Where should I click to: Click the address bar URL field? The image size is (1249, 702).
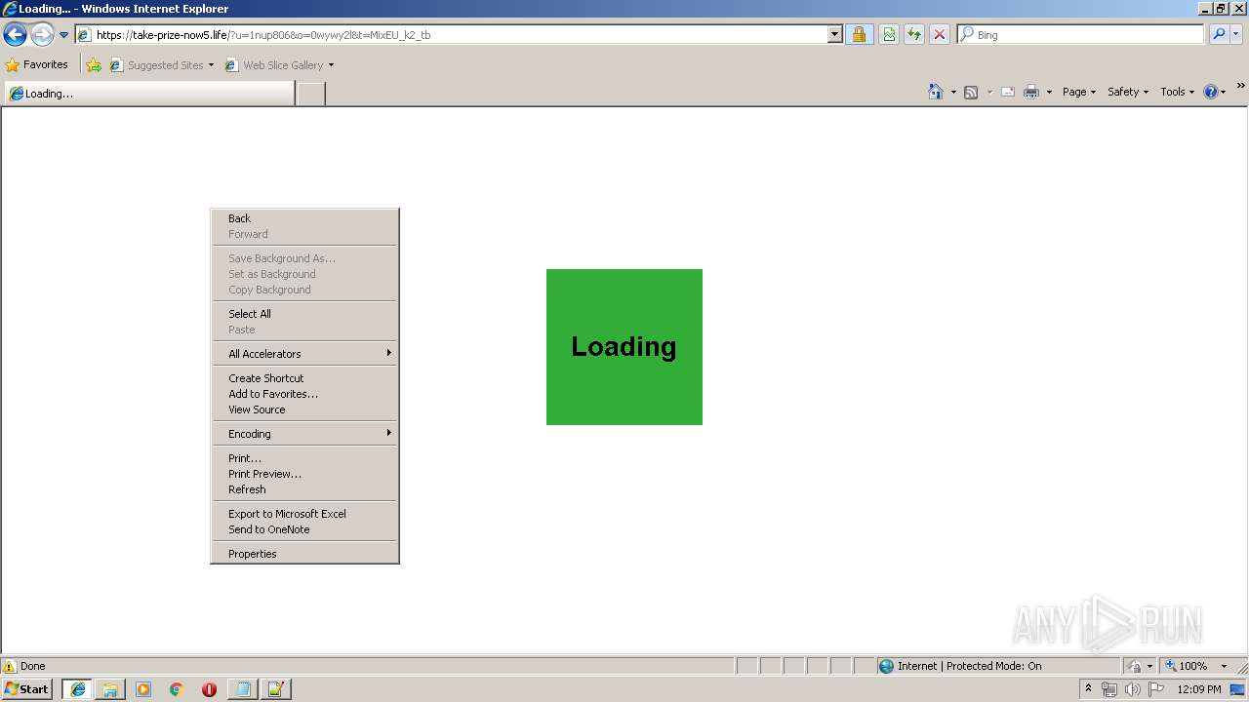coord(451,35)
